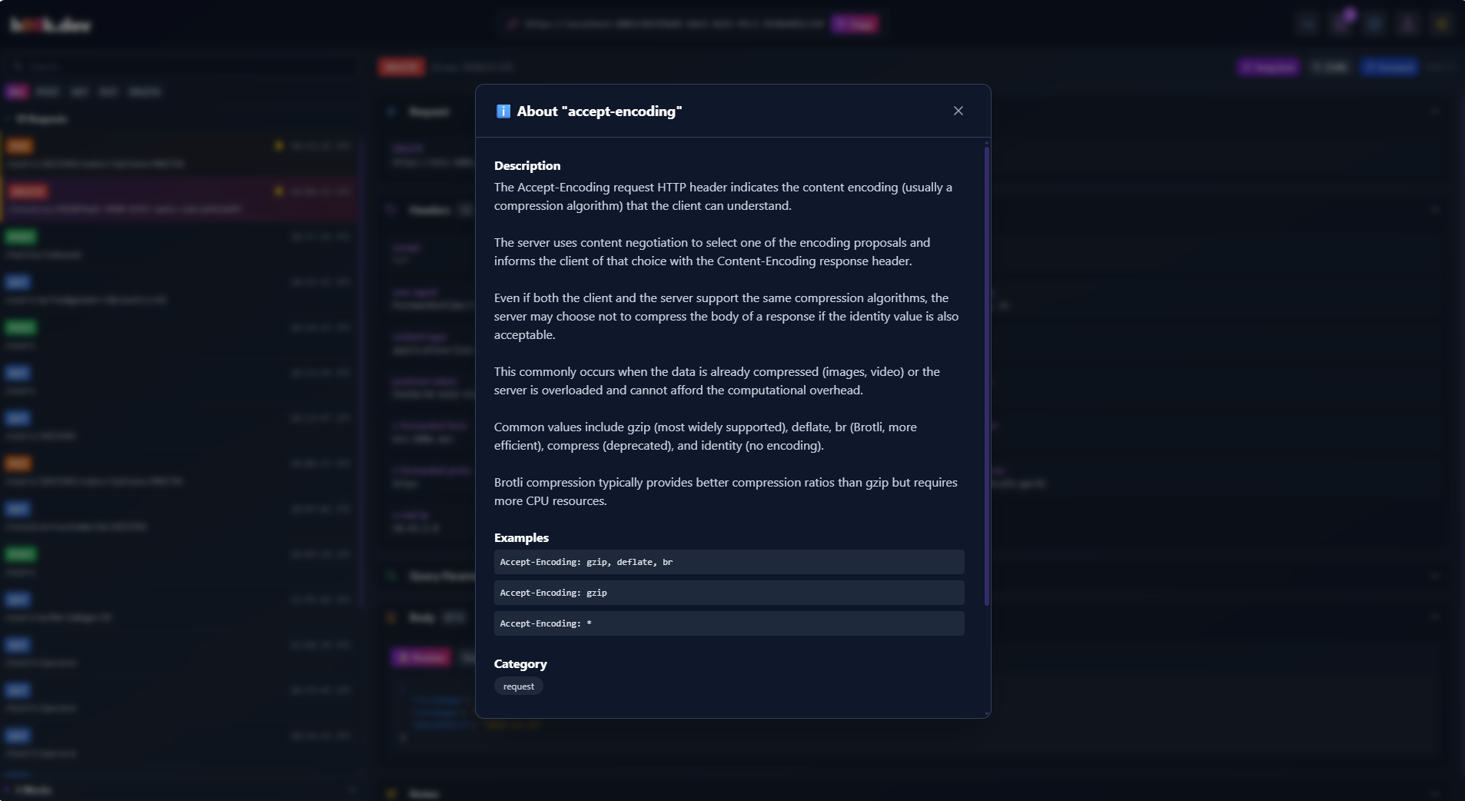Switch to the cURL view at the top right
1465x801 pixels.
tap(1329, 68)
